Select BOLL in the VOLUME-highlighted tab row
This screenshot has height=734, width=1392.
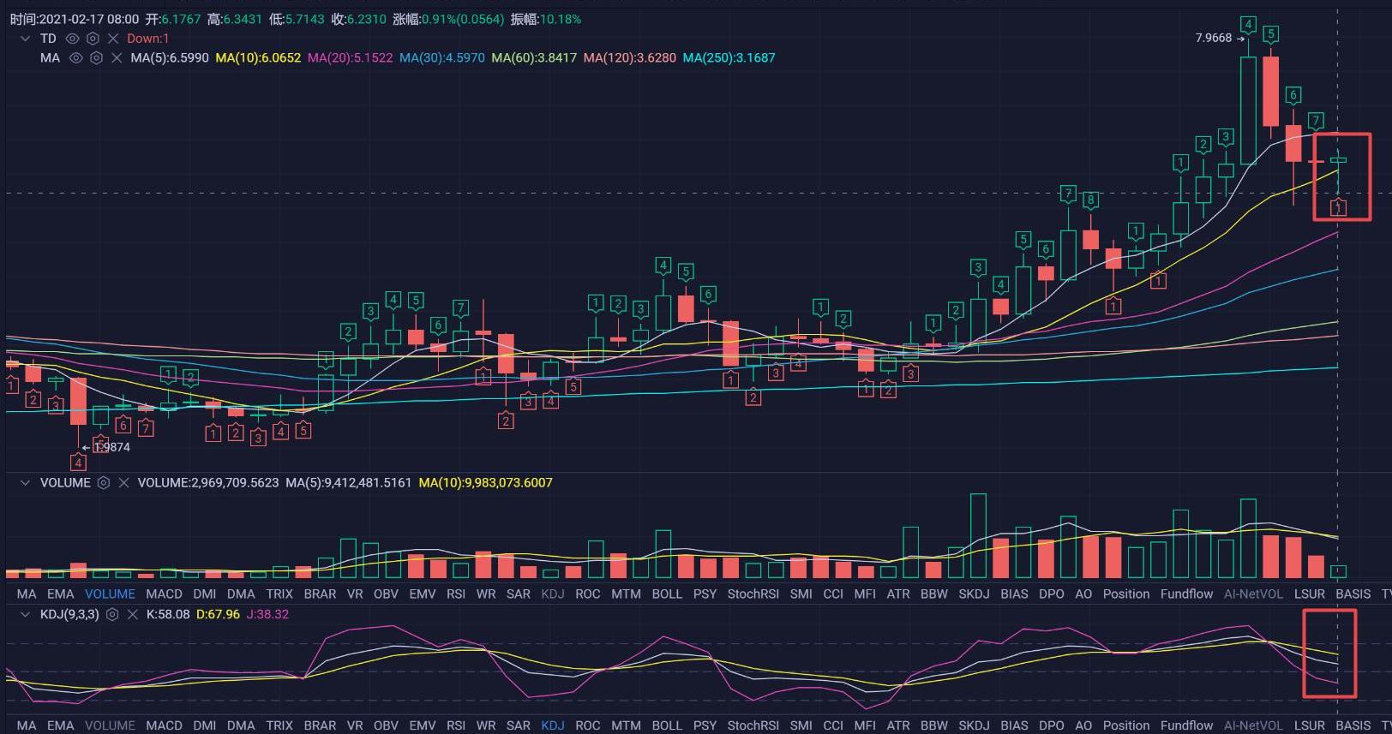click(x=667, y=594)
